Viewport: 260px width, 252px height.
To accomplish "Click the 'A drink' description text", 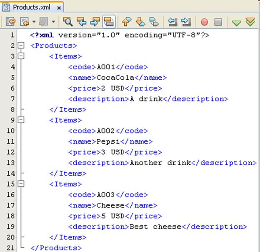I will point(146,99).
